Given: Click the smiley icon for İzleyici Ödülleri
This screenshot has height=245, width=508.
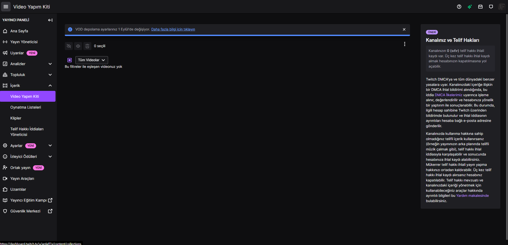Looking at the screenshot, I should (5, 157).
